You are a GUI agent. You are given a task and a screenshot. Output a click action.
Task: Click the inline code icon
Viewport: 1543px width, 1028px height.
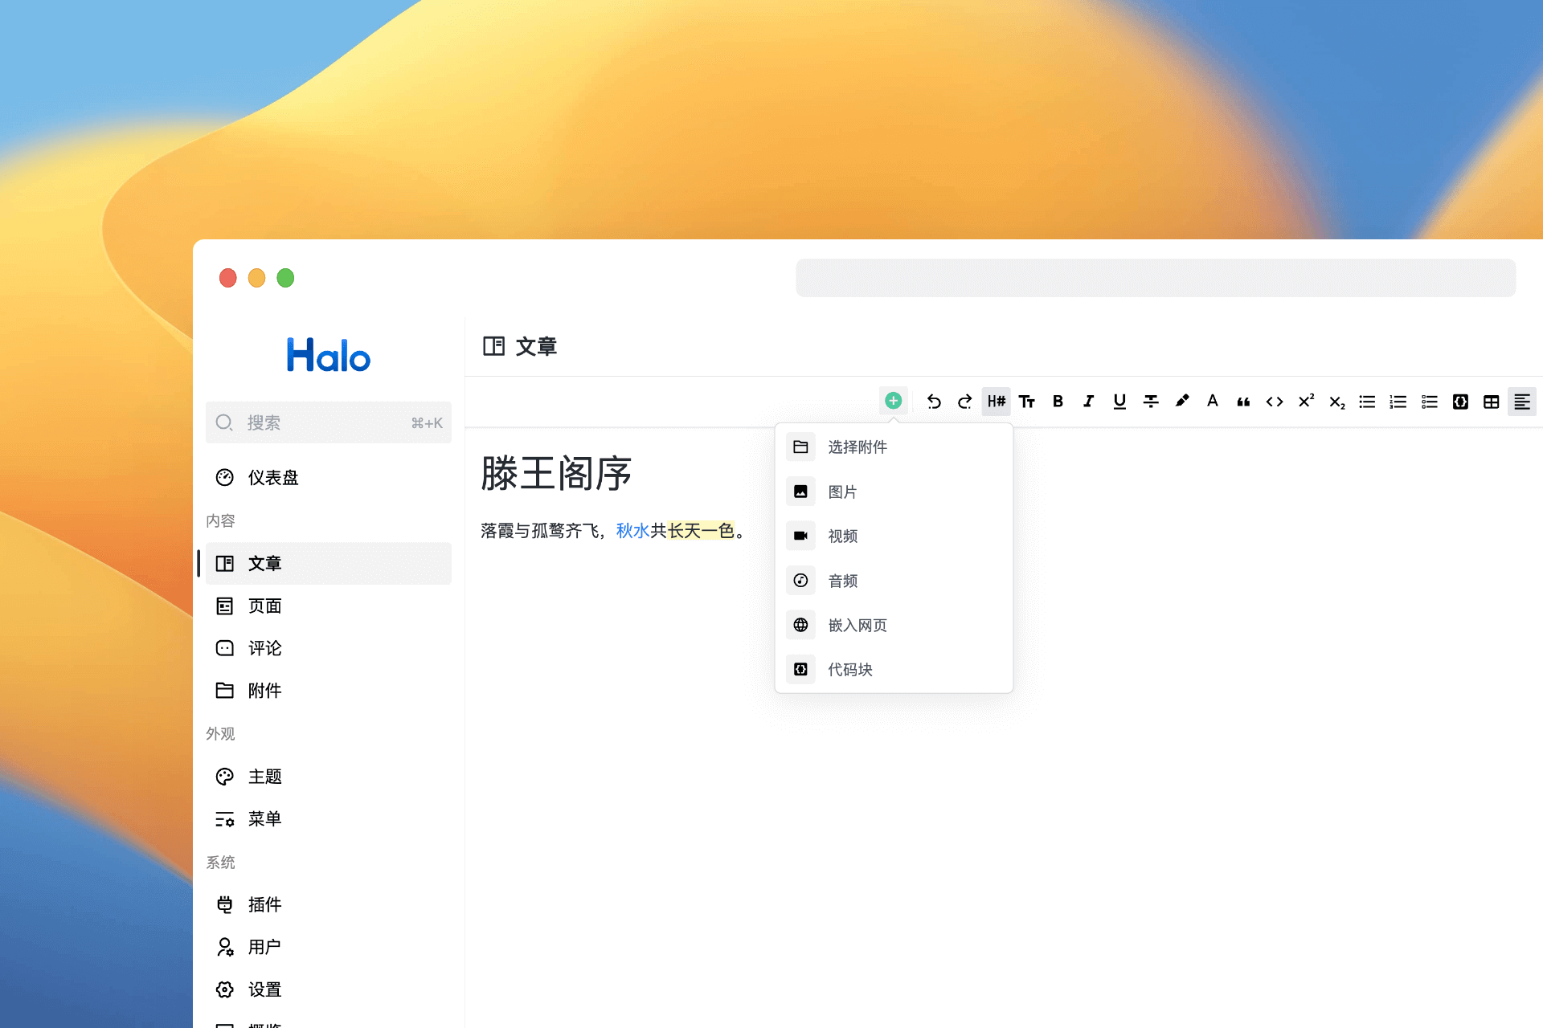point(1275,402)
